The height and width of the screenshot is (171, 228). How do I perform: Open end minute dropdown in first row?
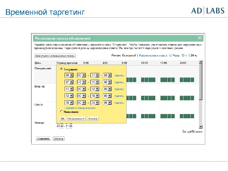point(107,75)
